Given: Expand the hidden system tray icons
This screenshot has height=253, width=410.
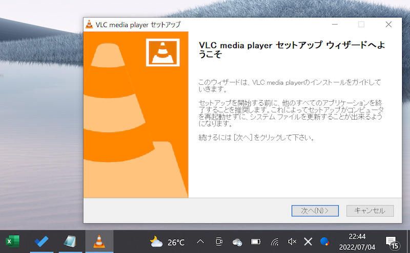Looking at the screenshot, I should 200,242.
